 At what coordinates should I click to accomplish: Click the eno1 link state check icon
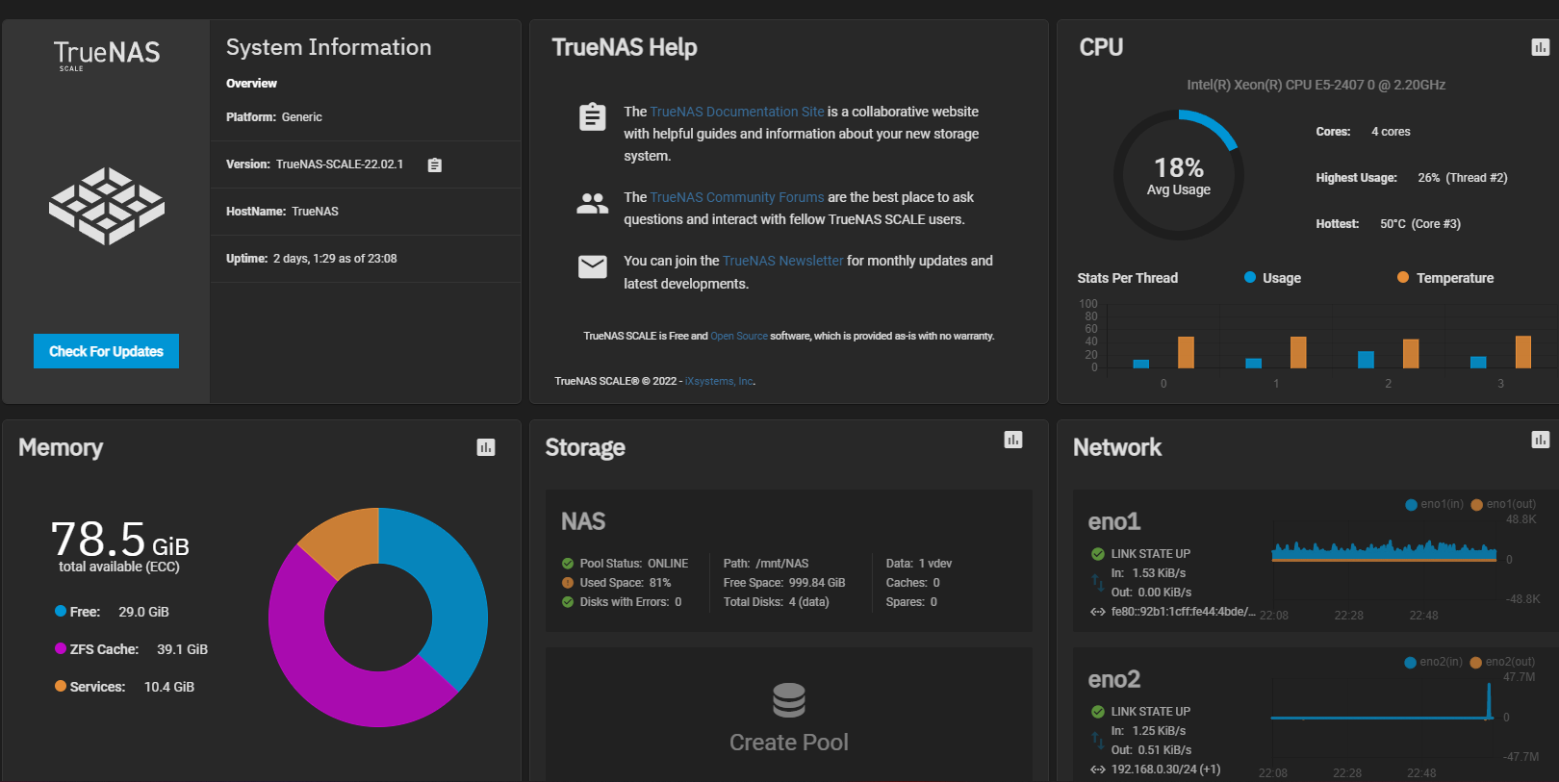tap(1098, 554)
